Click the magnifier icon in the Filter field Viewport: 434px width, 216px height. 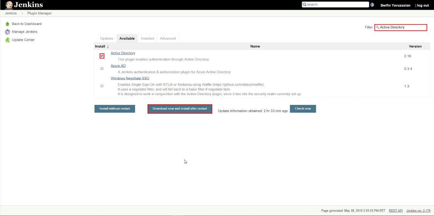tap(377, 27)
